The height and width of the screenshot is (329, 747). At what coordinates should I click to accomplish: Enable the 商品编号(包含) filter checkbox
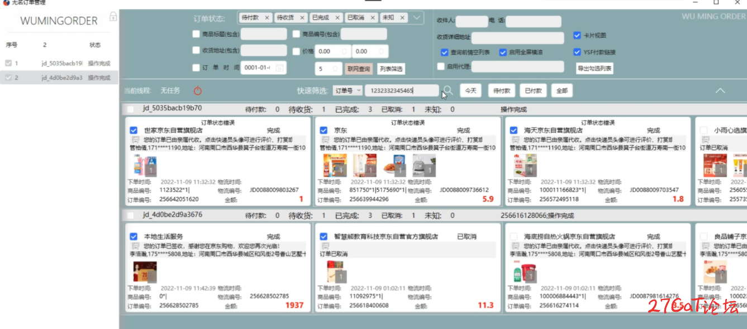(297, 34)
